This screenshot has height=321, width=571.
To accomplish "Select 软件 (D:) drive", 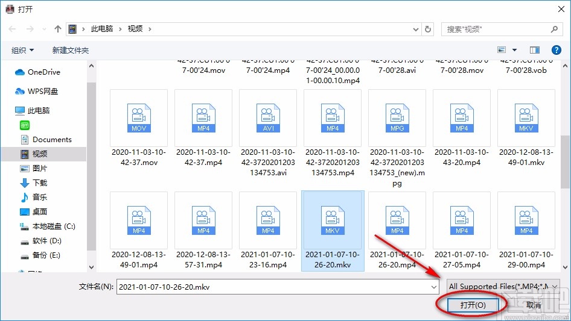I will coord(41,241).
